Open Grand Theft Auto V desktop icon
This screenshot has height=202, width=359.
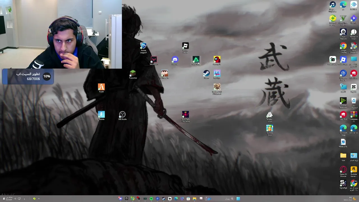(x=343, y=21)
